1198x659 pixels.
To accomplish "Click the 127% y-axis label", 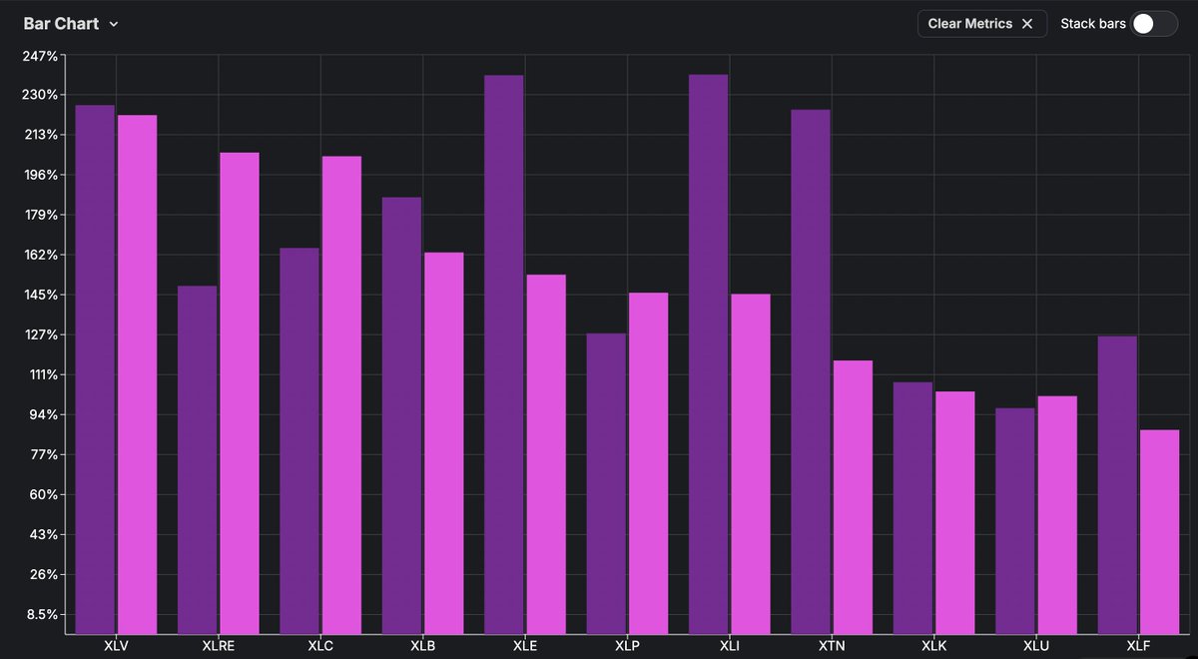I will (41, 334).
